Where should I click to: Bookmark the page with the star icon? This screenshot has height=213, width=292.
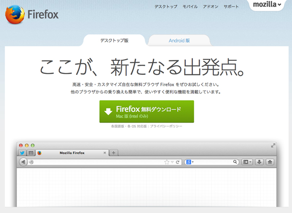tap(167, 162)
